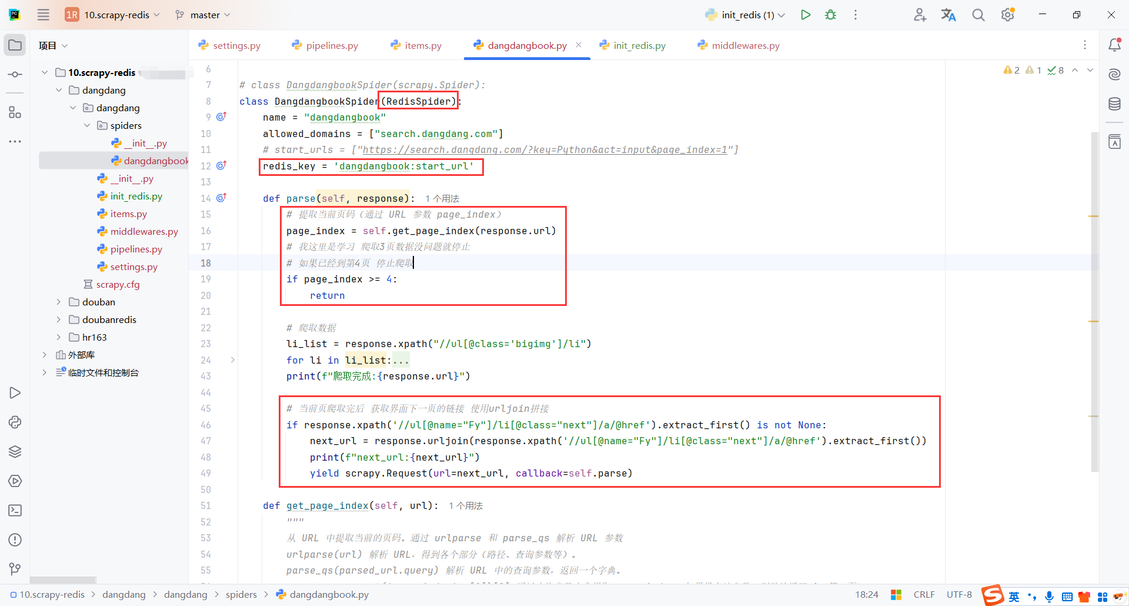Expand the folded for loop at line 24
1129x606 pixels.
tap(233, 360)
